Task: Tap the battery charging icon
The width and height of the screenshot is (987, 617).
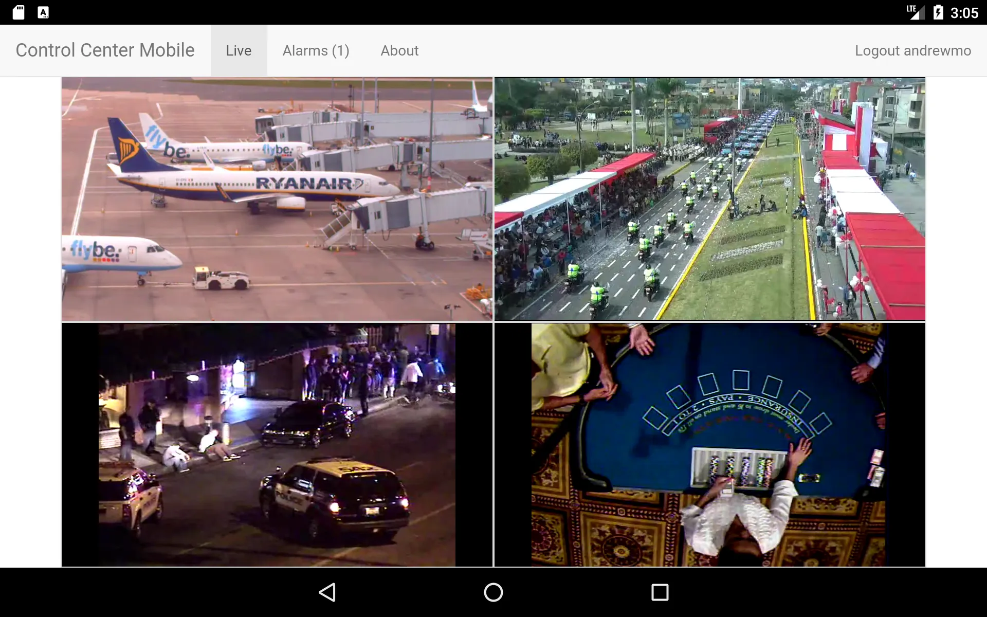Action: pyautogui.click(x=938, y=12)
